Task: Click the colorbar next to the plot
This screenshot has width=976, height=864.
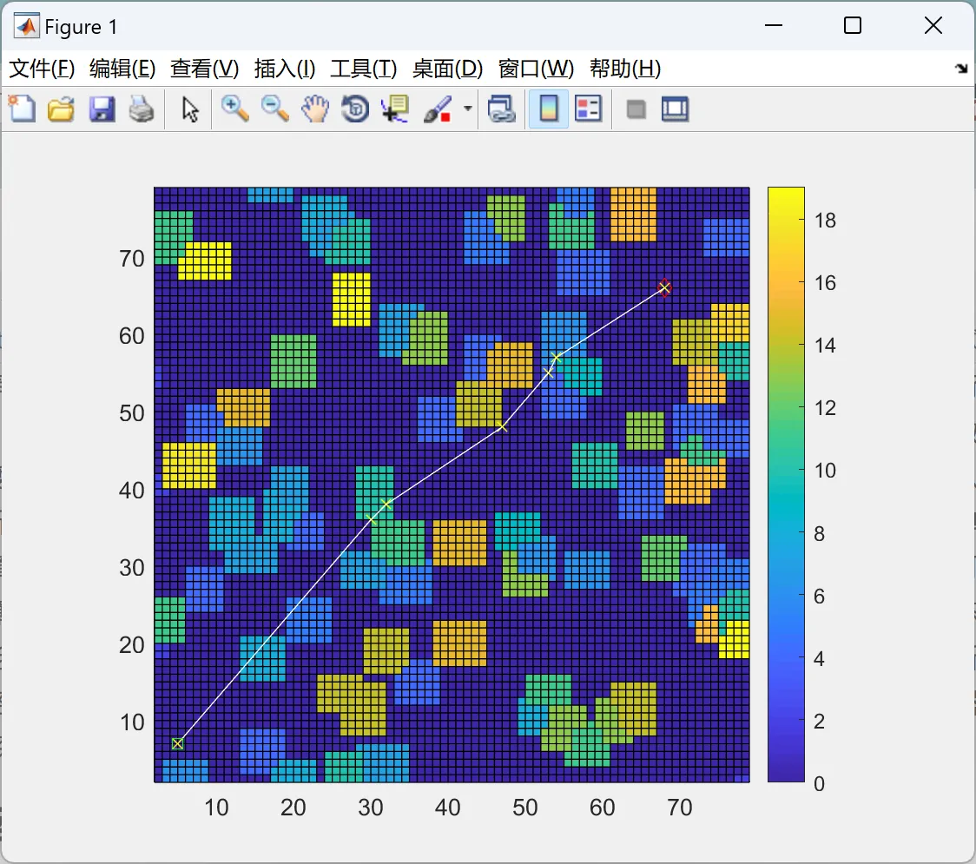Action: 786,485
